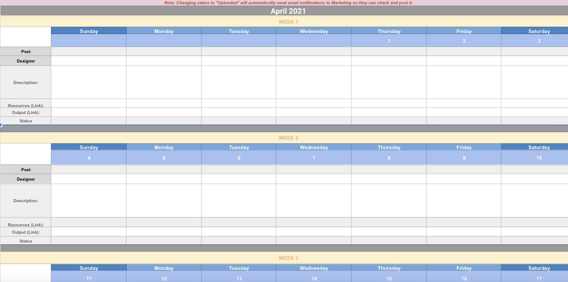
Task: Click date cell 2 under Friday
Action: (x=464, y=40)
